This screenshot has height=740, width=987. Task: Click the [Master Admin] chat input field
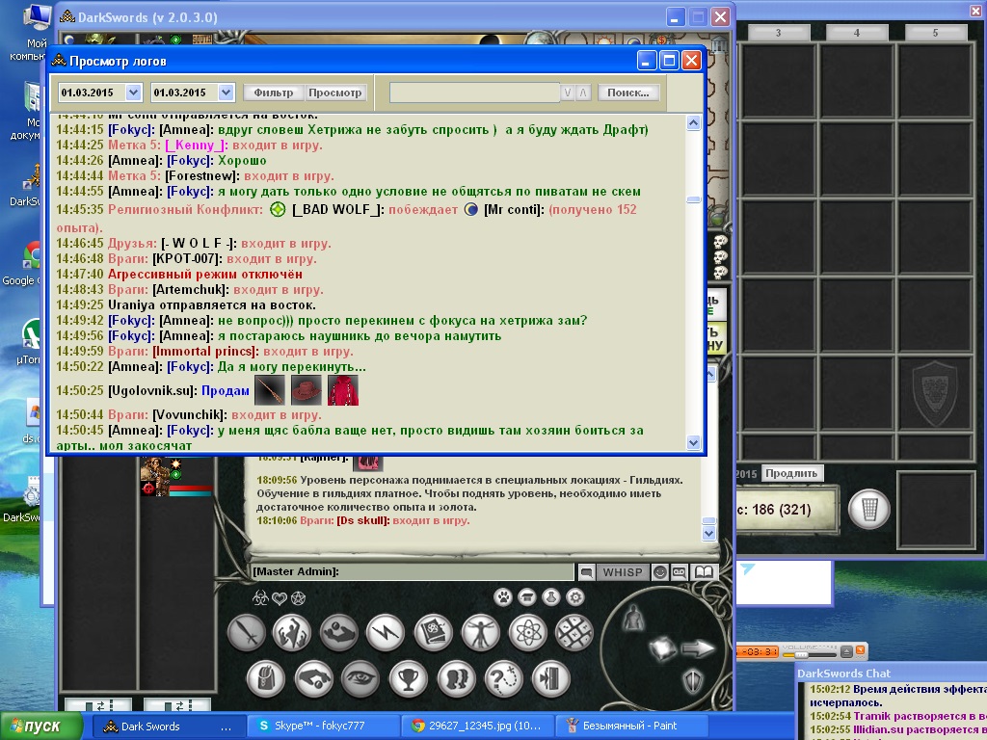[x=413, y=571]
